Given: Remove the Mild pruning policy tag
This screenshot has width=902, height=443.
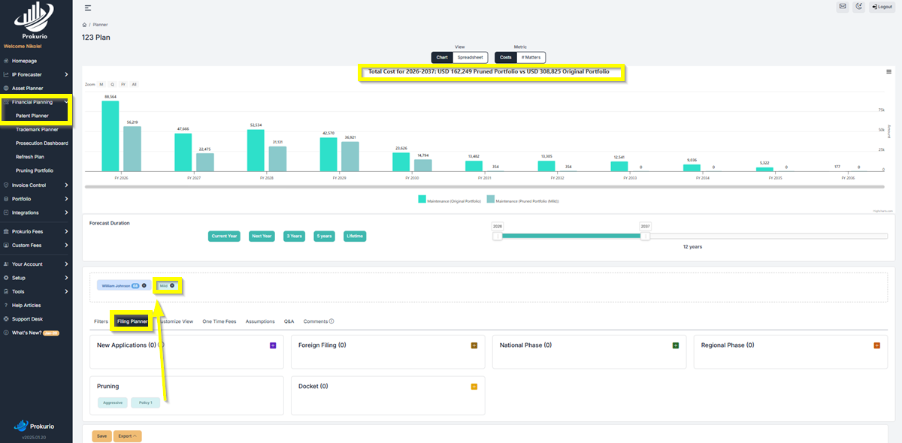Looking at the screenshot, I should [172, 285].
